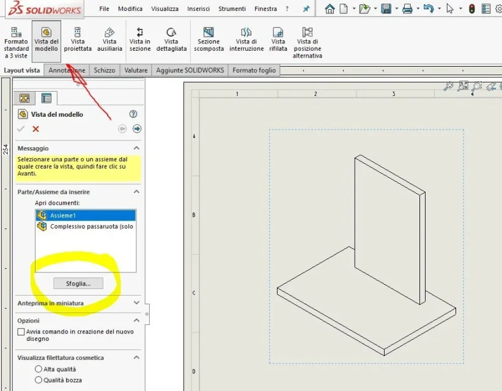Image resolution: width=502 pixels, height=391 pixels.
Task: Open Select tool dropdown arrow
Action: tap(460, 9)
